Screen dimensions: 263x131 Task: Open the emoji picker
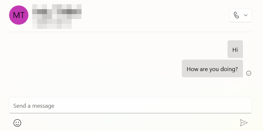point(17,123)
